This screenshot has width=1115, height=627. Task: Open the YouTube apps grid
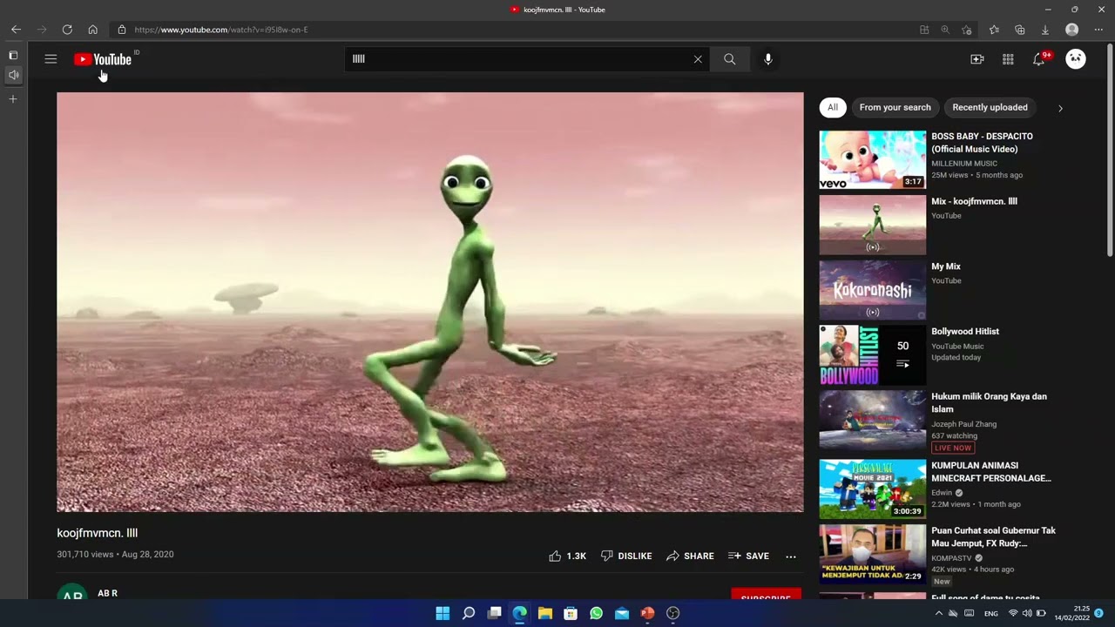[1008, 59]
